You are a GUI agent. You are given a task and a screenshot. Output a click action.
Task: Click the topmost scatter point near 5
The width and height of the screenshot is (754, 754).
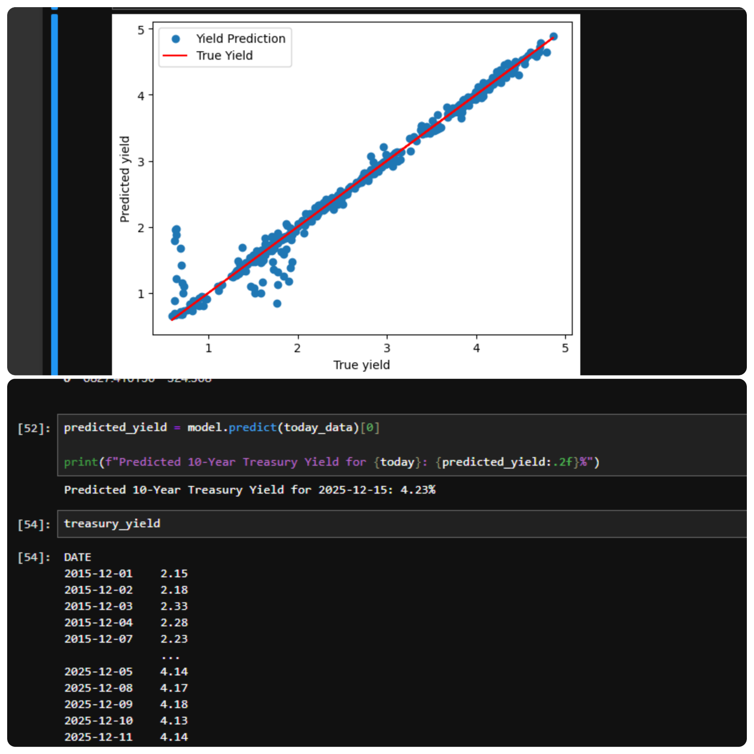[553, 36]
